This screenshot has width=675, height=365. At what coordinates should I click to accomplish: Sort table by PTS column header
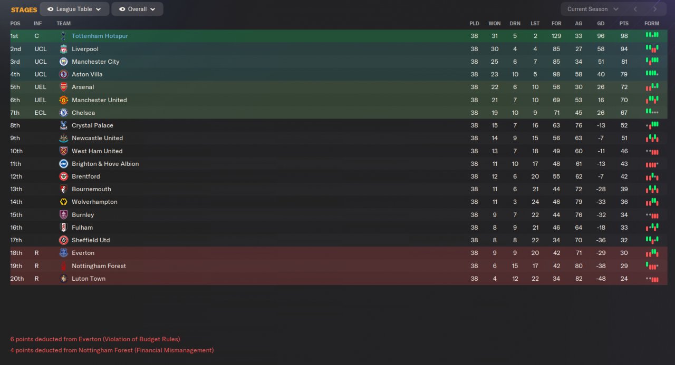click(624, 23)
